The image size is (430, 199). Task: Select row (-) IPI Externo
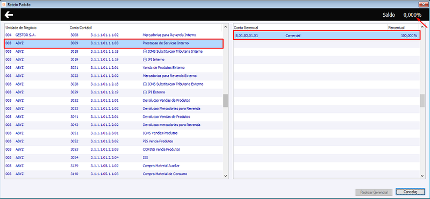point(113,92)
